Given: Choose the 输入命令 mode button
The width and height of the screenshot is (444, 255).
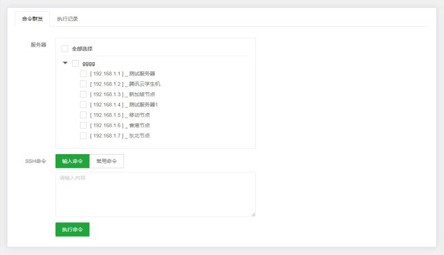Looking at the screenshot, I should (73, 161).
